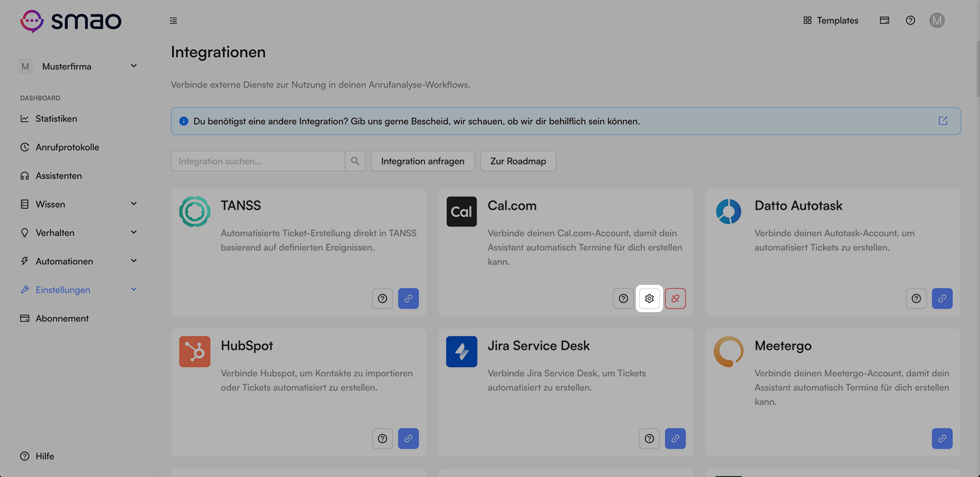The width and height of the screenshot is (980, 477).
Task: Expand the Automationen menu chevron
Action: (134, 261)
